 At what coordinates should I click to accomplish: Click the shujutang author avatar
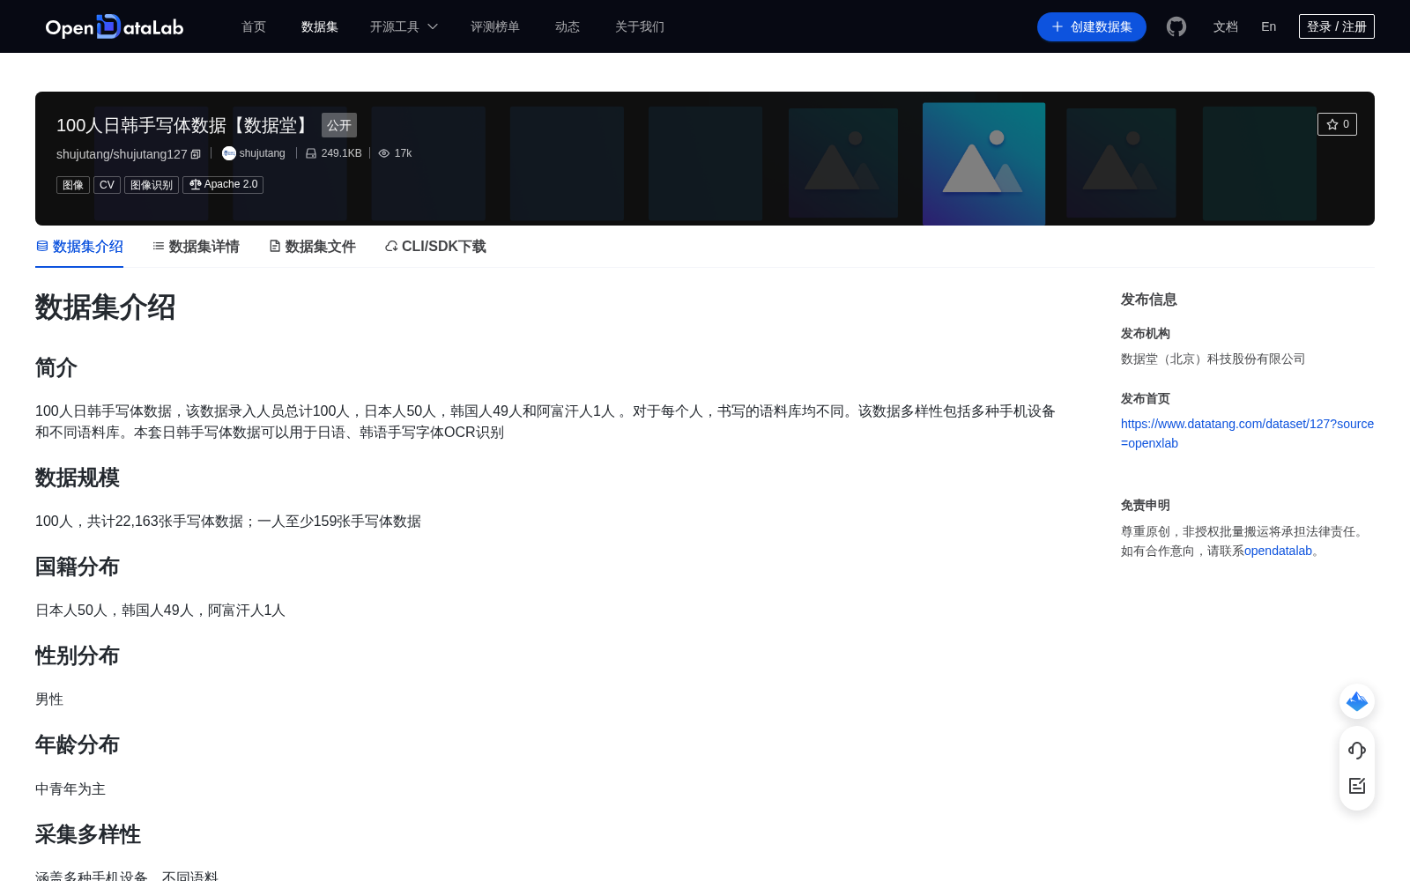click(x=229, y=153)
